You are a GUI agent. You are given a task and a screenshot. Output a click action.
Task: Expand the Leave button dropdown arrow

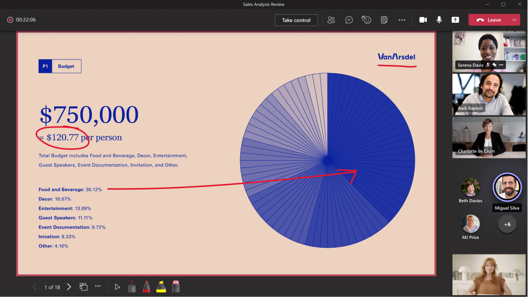514,20
